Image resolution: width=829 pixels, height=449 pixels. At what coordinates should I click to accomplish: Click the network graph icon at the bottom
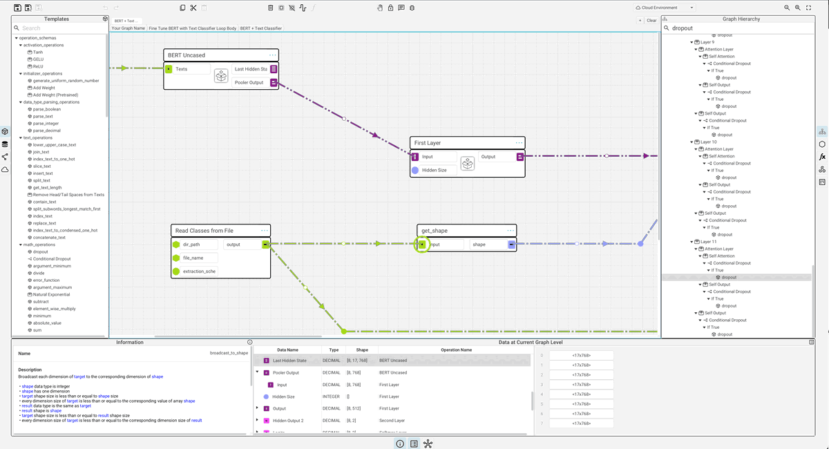428,443
